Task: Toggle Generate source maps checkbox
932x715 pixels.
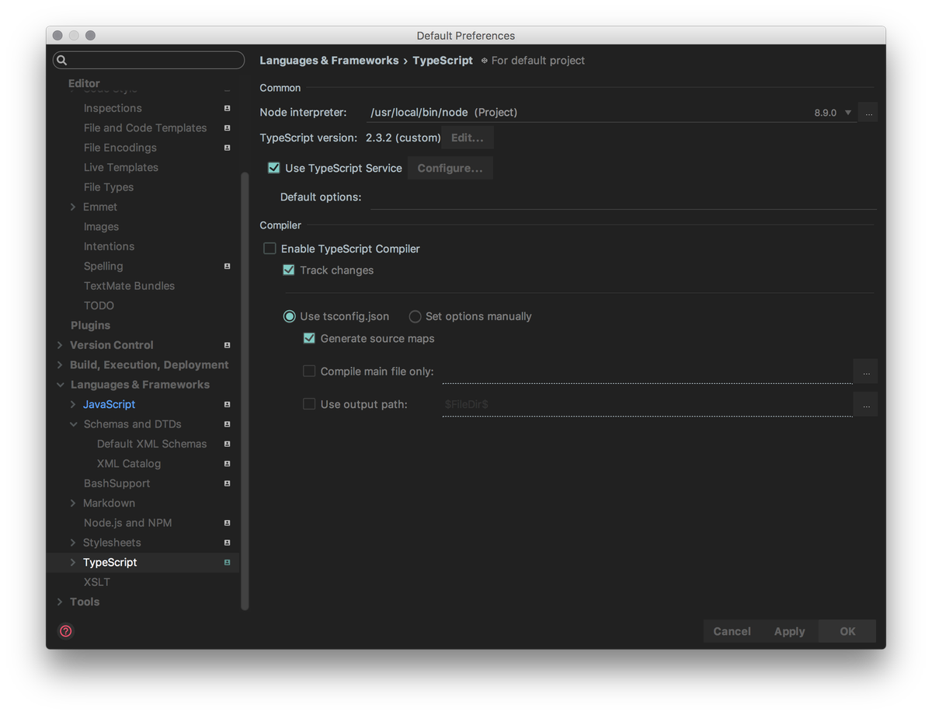Action: point(309,339)
